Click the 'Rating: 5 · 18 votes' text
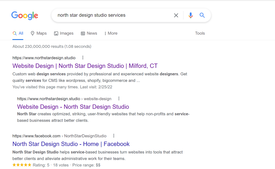Viewport: 275px width, 169px height. (x=51, y=165)
